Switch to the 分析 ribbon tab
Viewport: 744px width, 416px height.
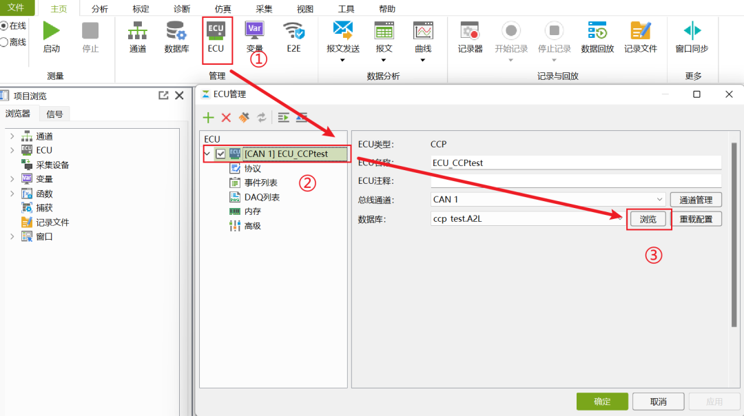(x=100, y=8)
